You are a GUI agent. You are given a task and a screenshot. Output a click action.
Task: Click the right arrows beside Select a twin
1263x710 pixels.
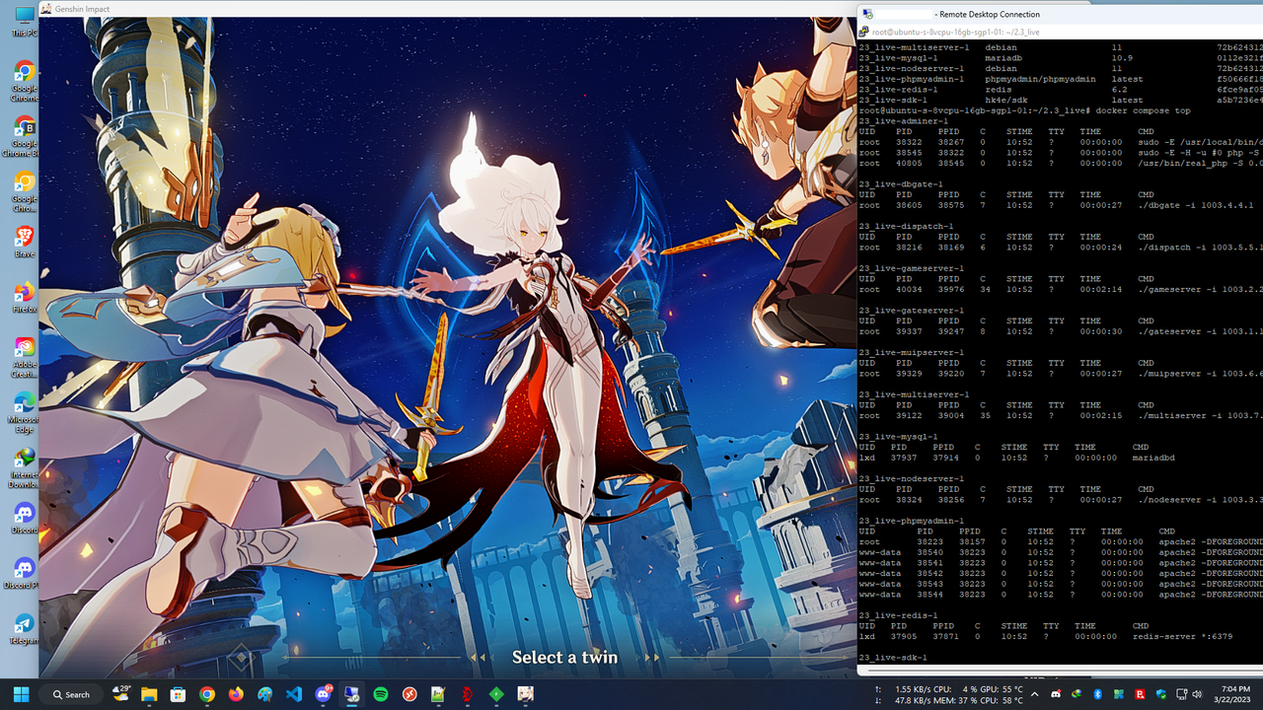652,657
